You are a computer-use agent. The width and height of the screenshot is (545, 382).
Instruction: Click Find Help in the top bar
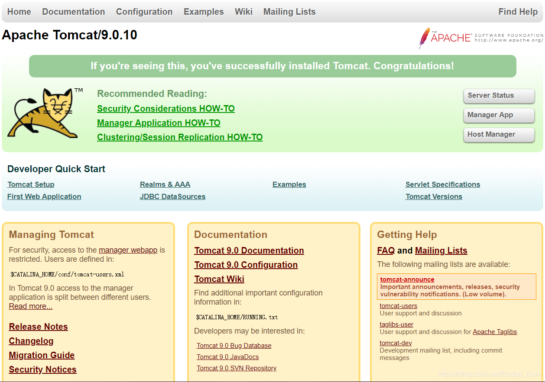[x=518, y=12]
